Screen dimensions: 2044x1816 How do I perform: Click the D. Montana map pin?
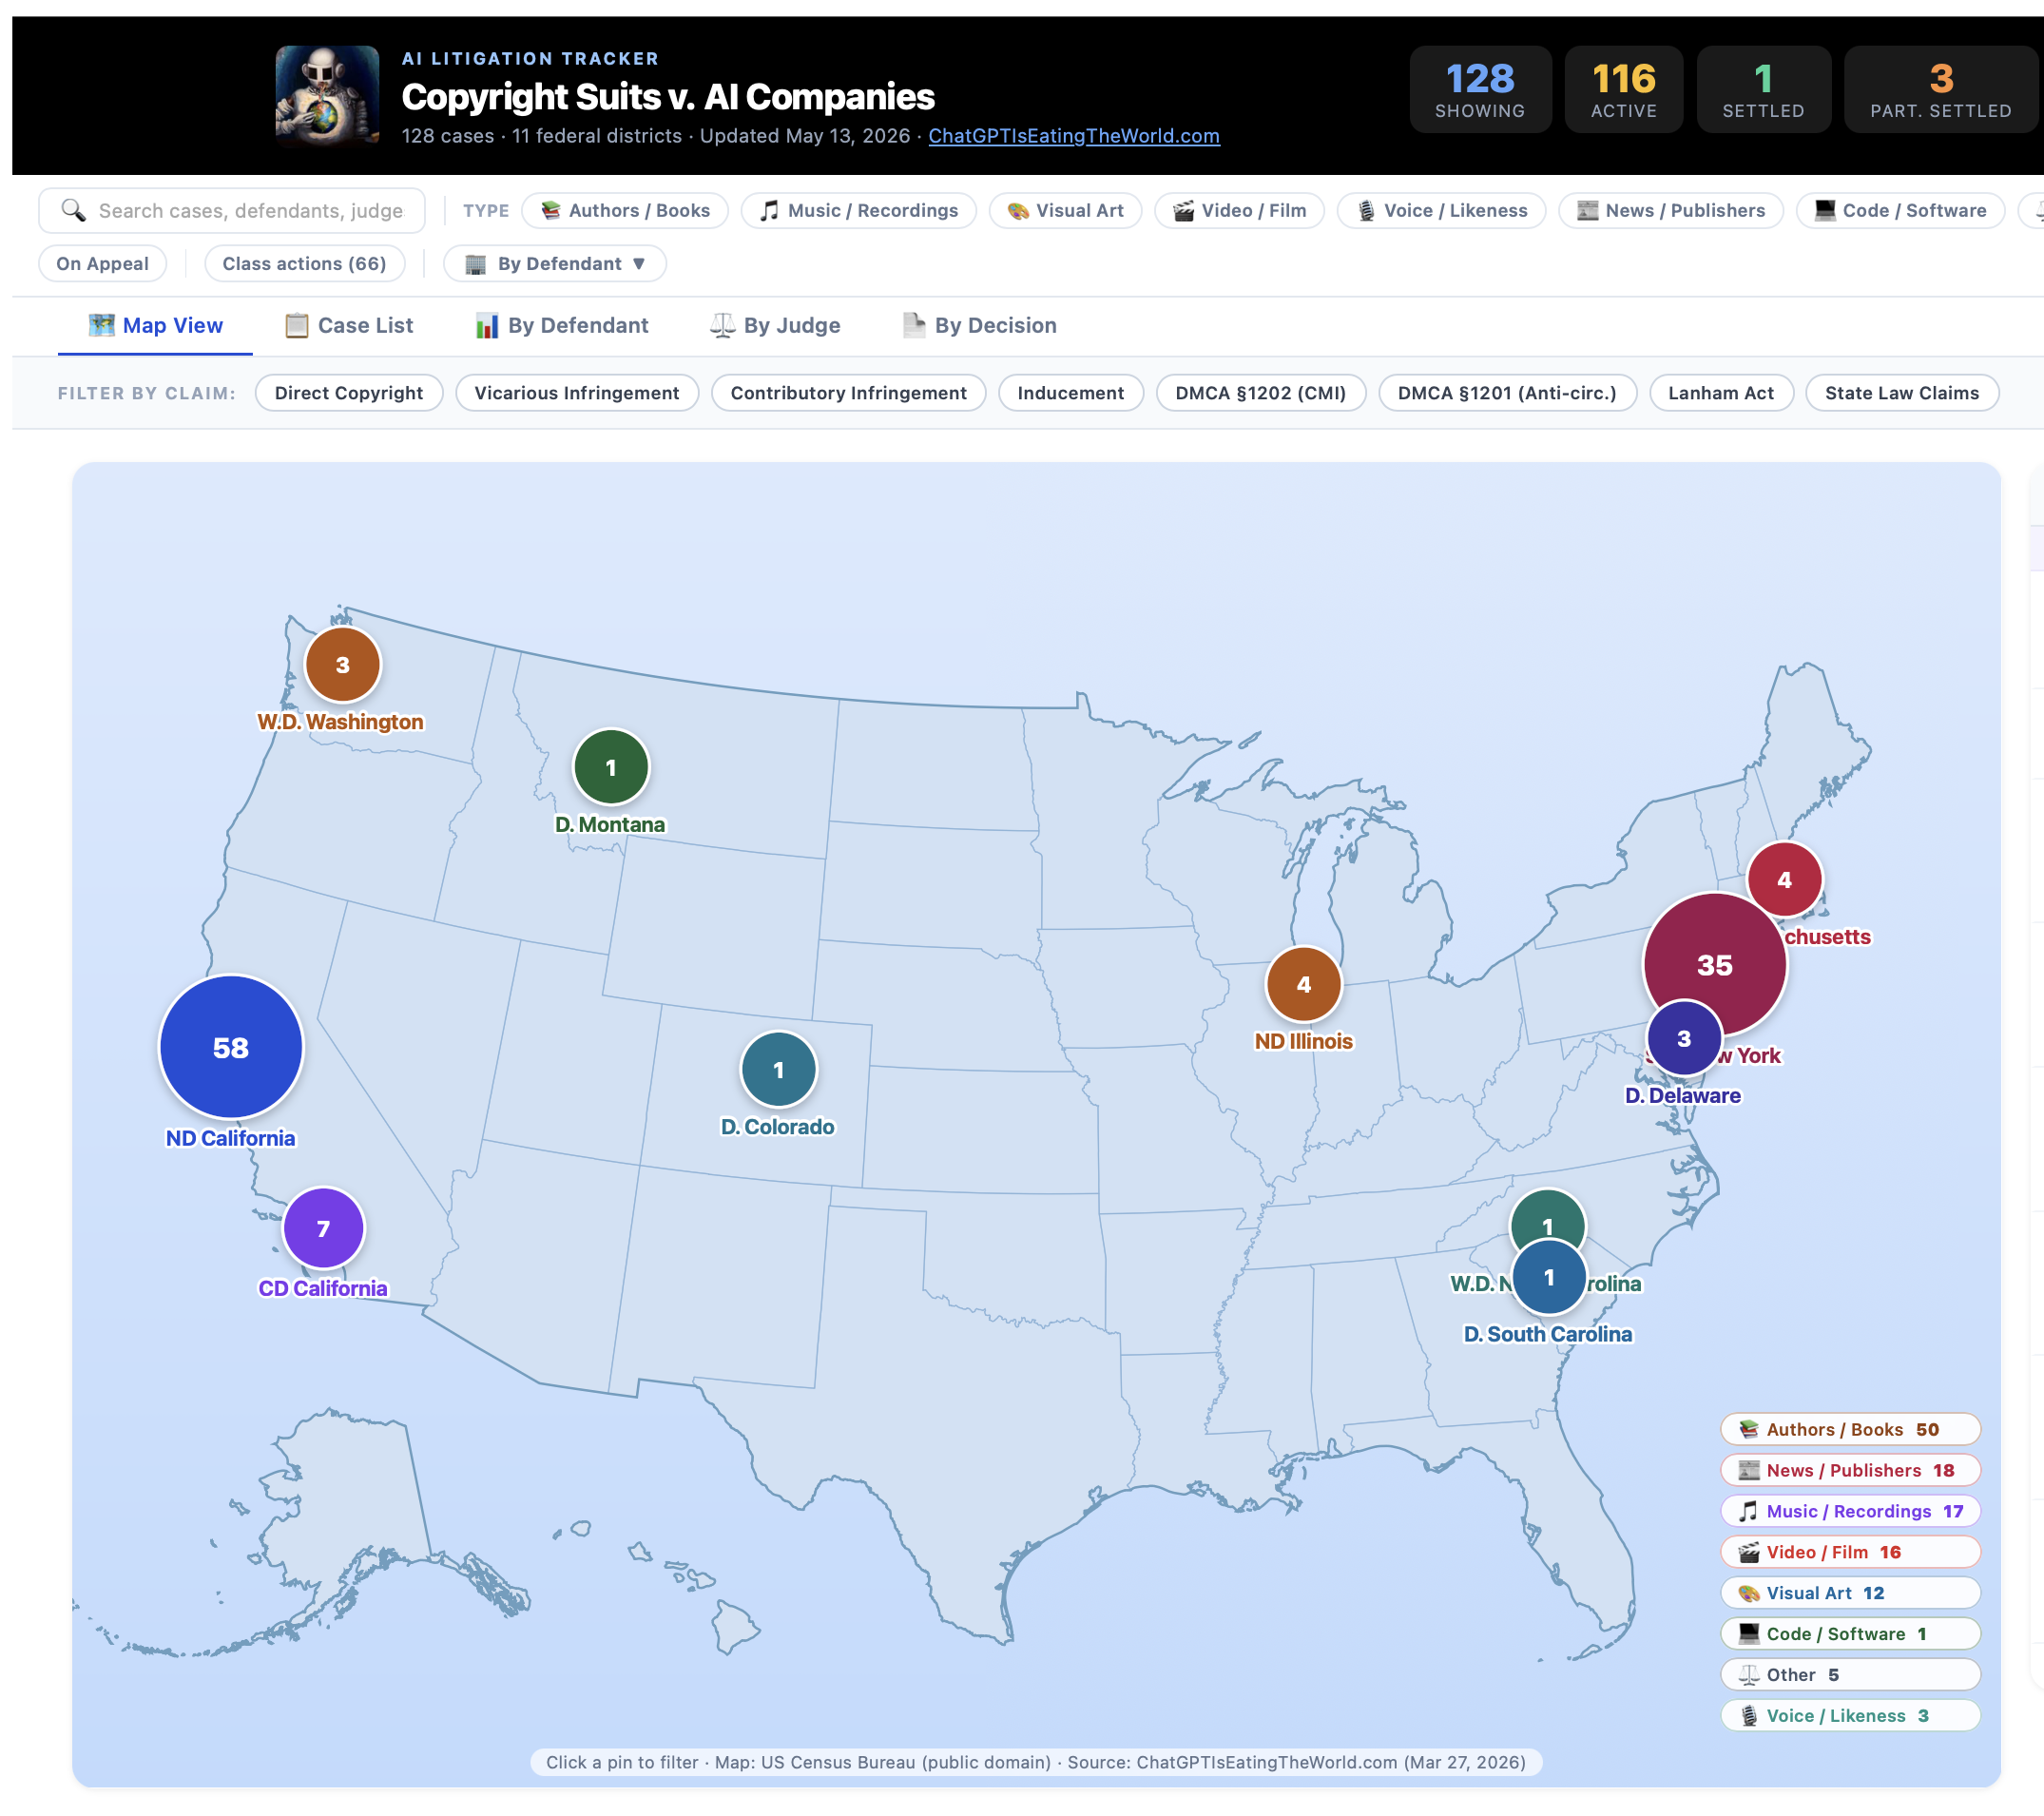[611, 767]
